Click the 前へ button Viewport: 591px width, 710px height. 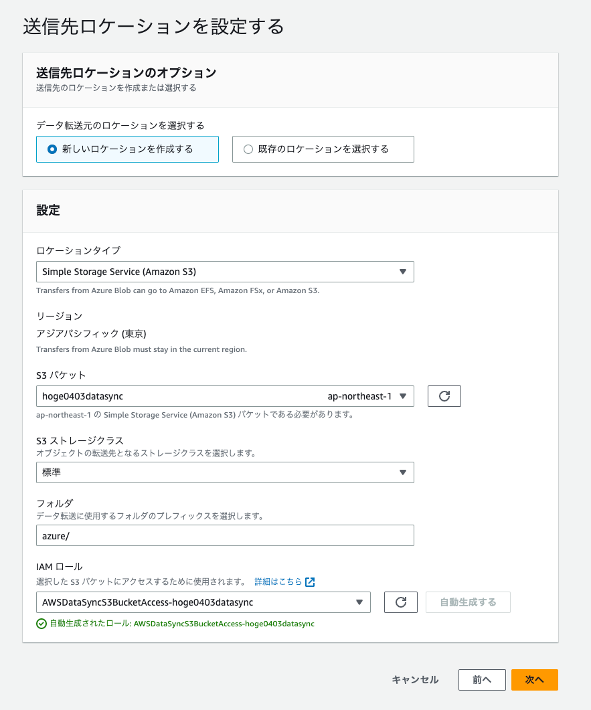point(482,679)
